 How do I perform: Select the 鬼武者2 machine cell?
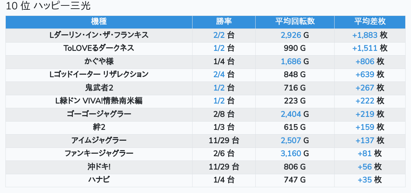pyautogui.click(x=99, y=88)
